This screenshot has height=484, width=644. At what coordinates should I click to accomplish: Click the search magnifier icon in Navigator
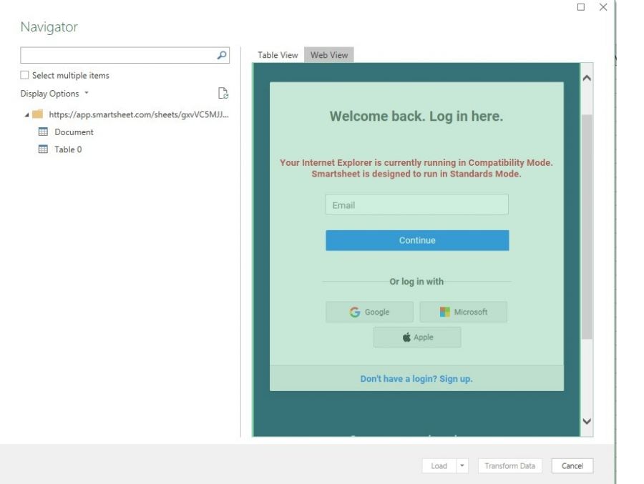point(222,55)
